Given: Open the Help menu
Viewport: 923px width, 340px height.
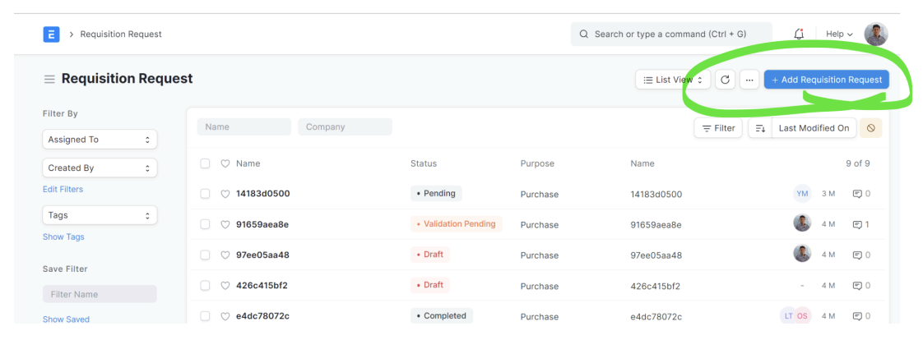Looking at the screenshot, I should 839,34.
